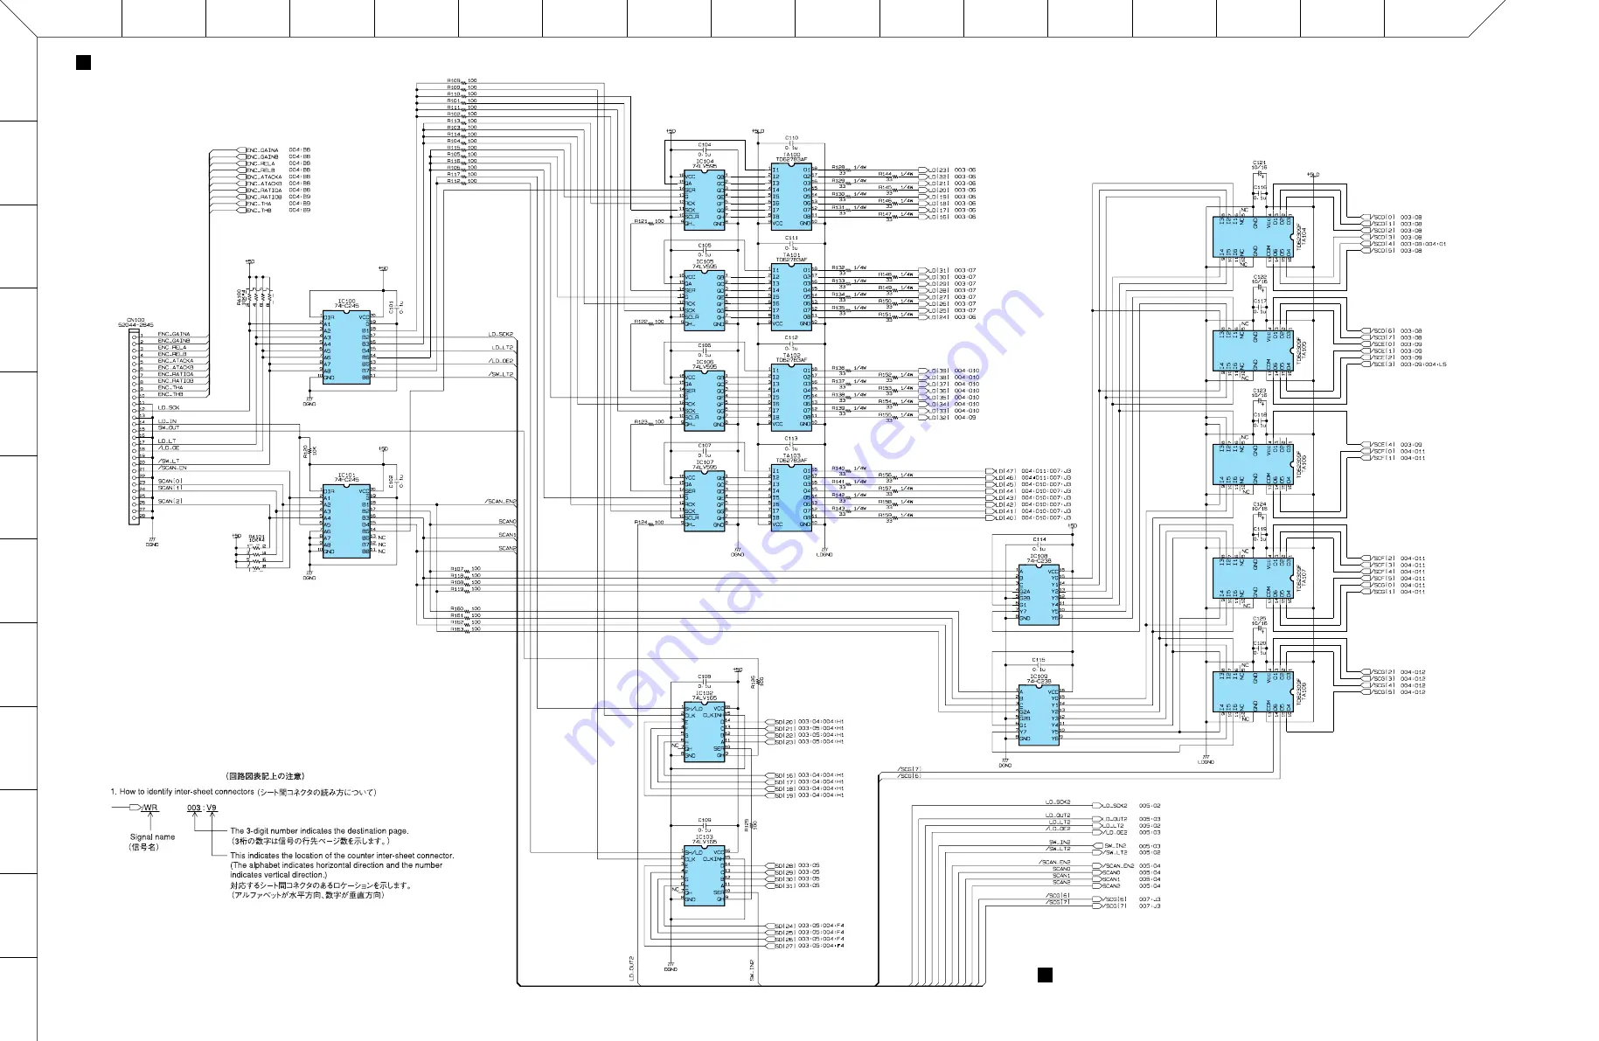The image size is (1599, 1041).
Task: Click the TA107 sink driver chip
Action: (x=1254, y=579)
